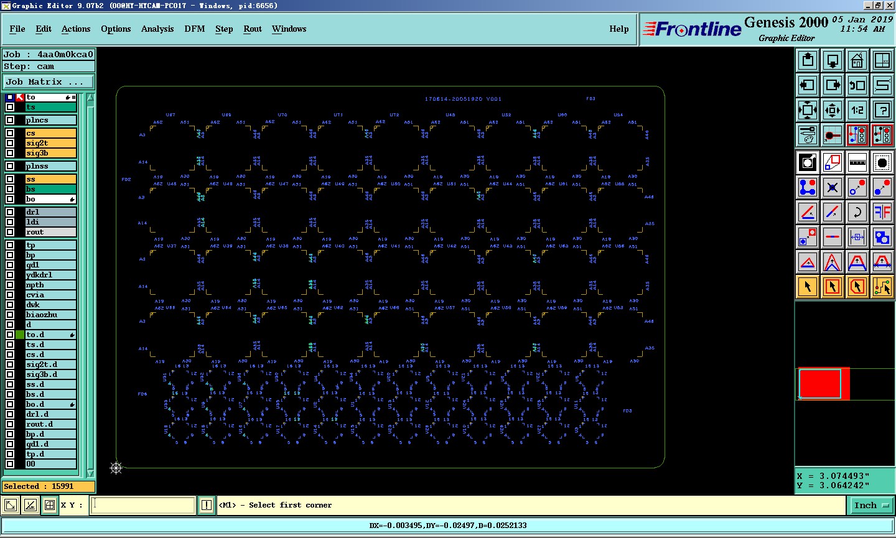Click the pan left arrow icon
The image size is (896, 538).
point(808,85)
